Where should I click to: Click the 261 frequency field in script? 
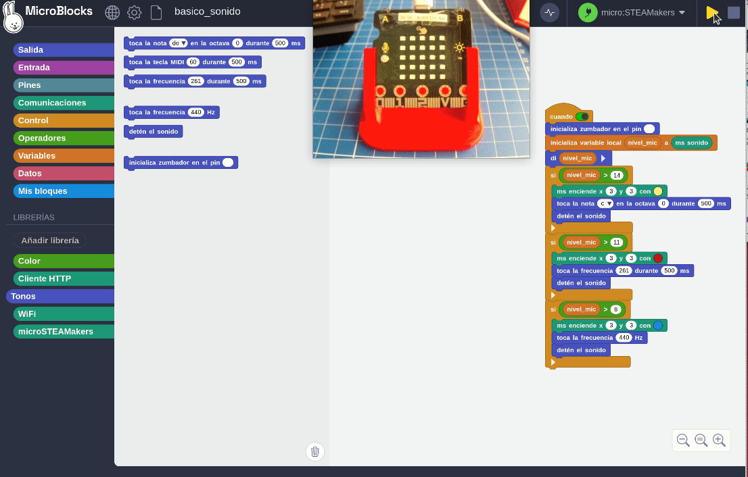(x=624, y=271)
